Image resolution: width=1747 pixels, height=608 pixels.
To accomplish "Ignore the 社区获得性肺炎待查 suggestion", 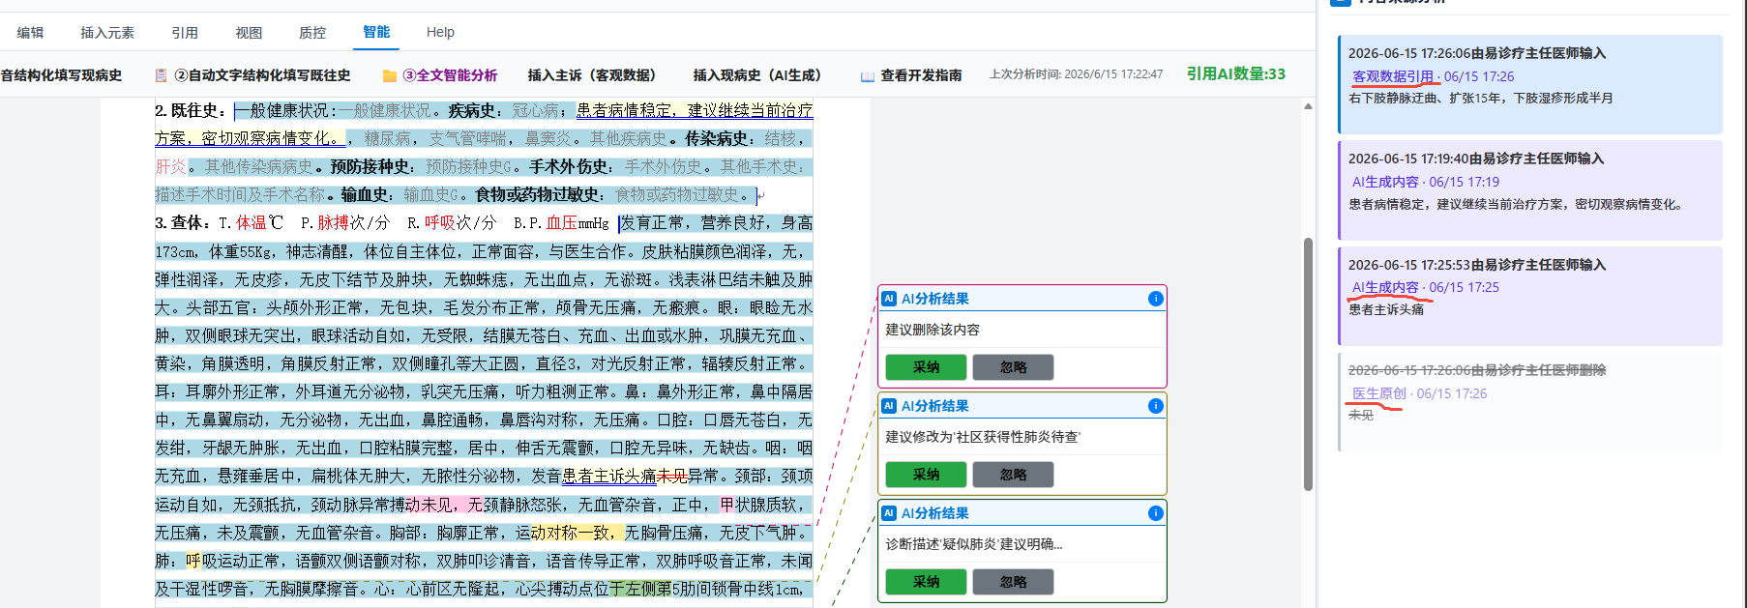I will [x=1013, y=475].
